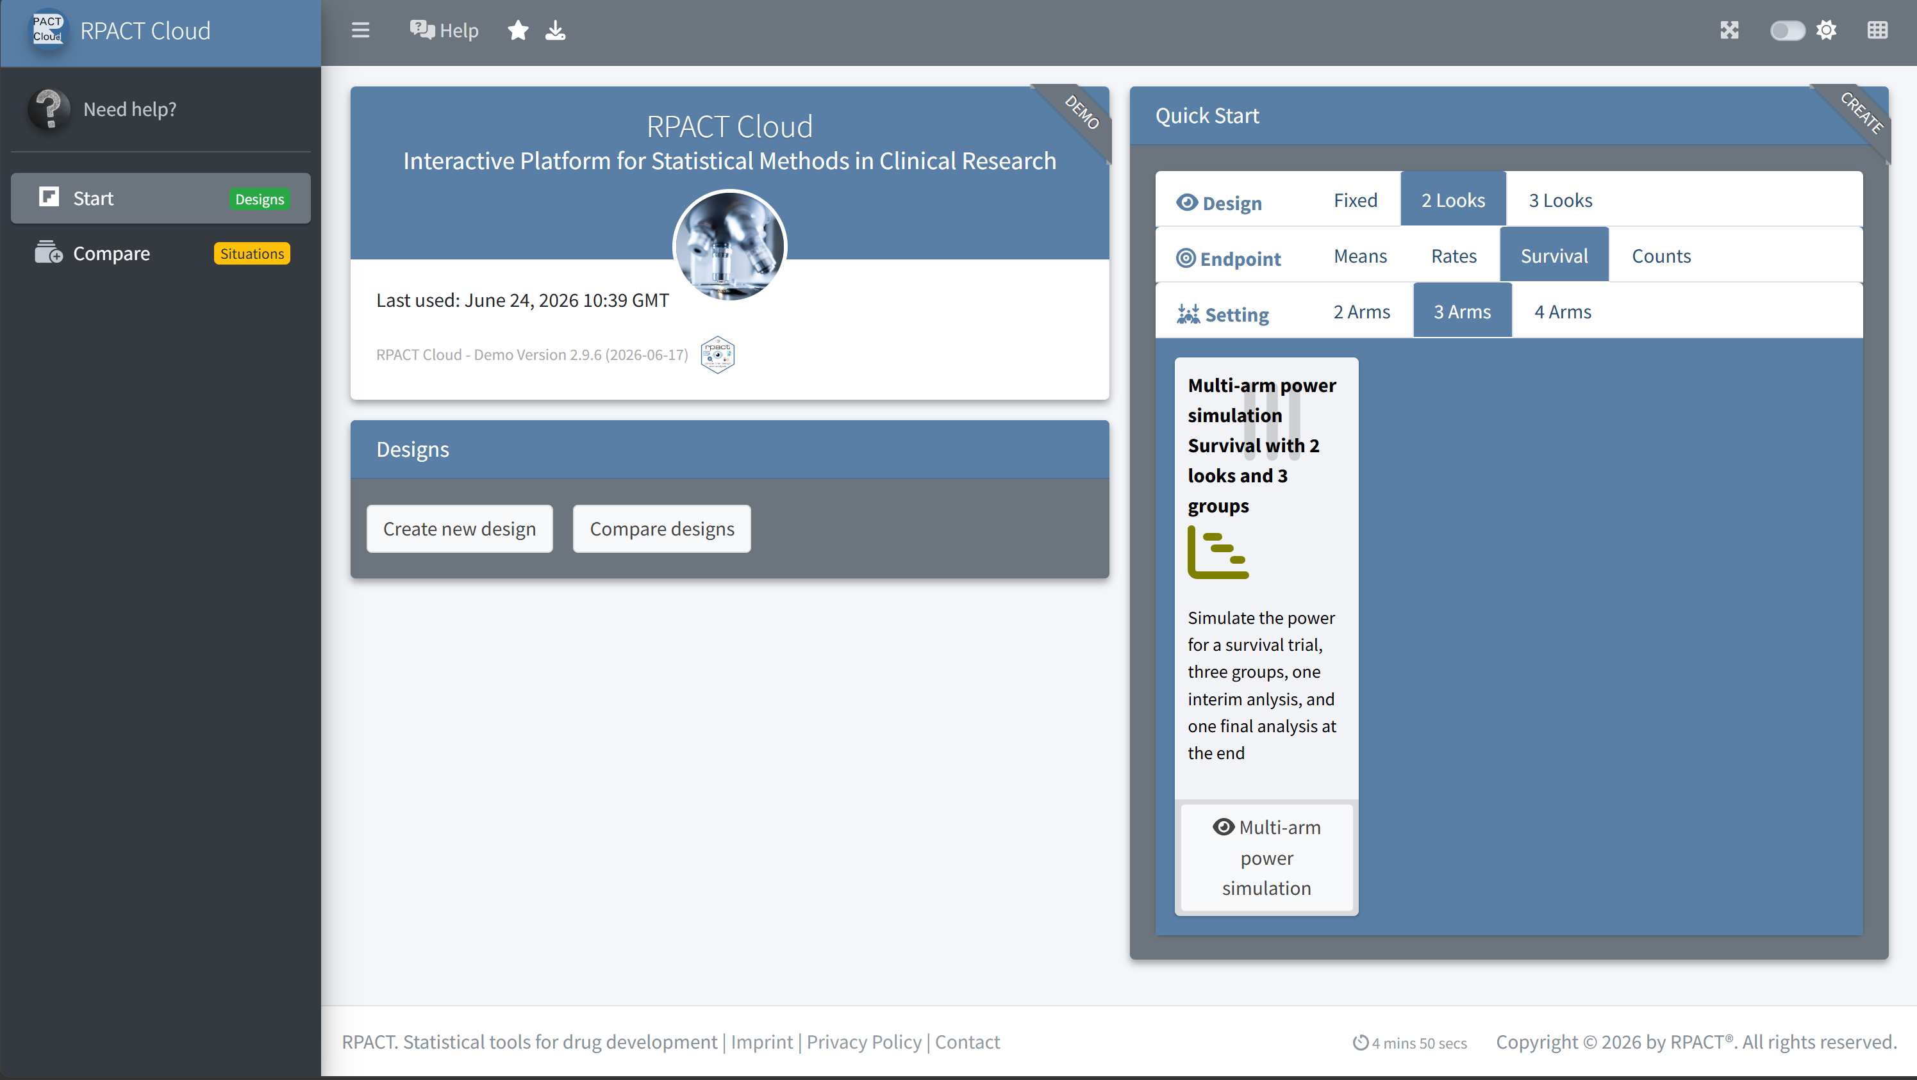
Task: Open the Start menu item
Action: pos(161,198)
